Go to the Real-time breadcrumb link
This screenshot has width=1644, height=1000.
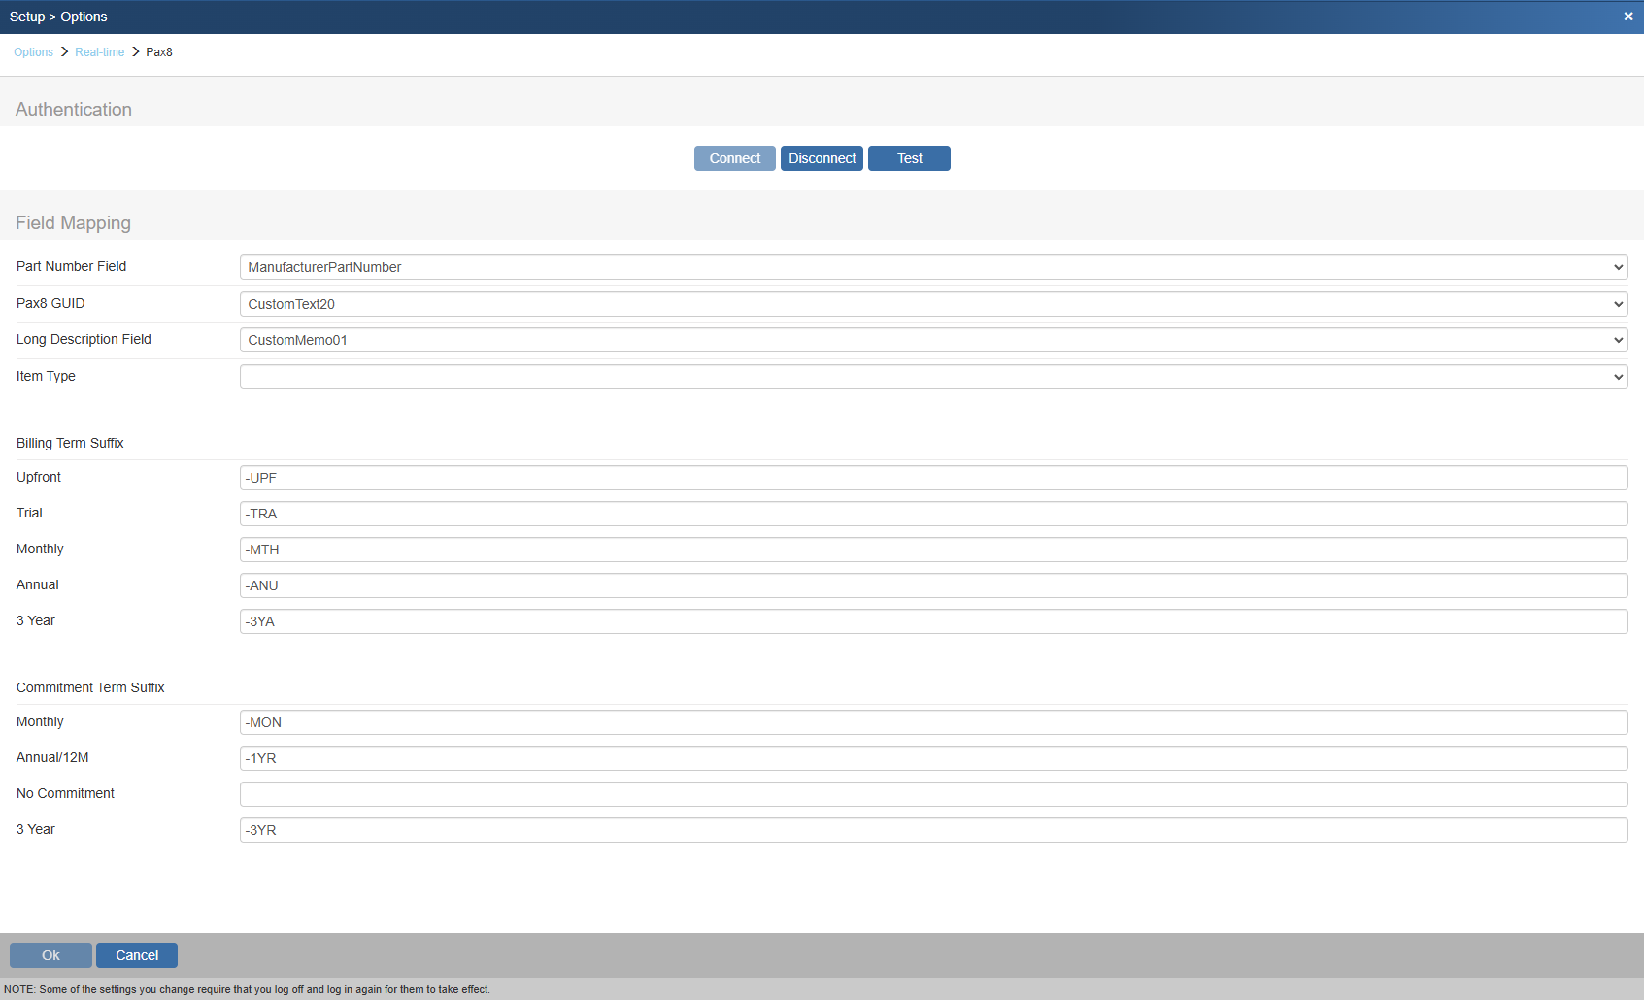(99, 52)
